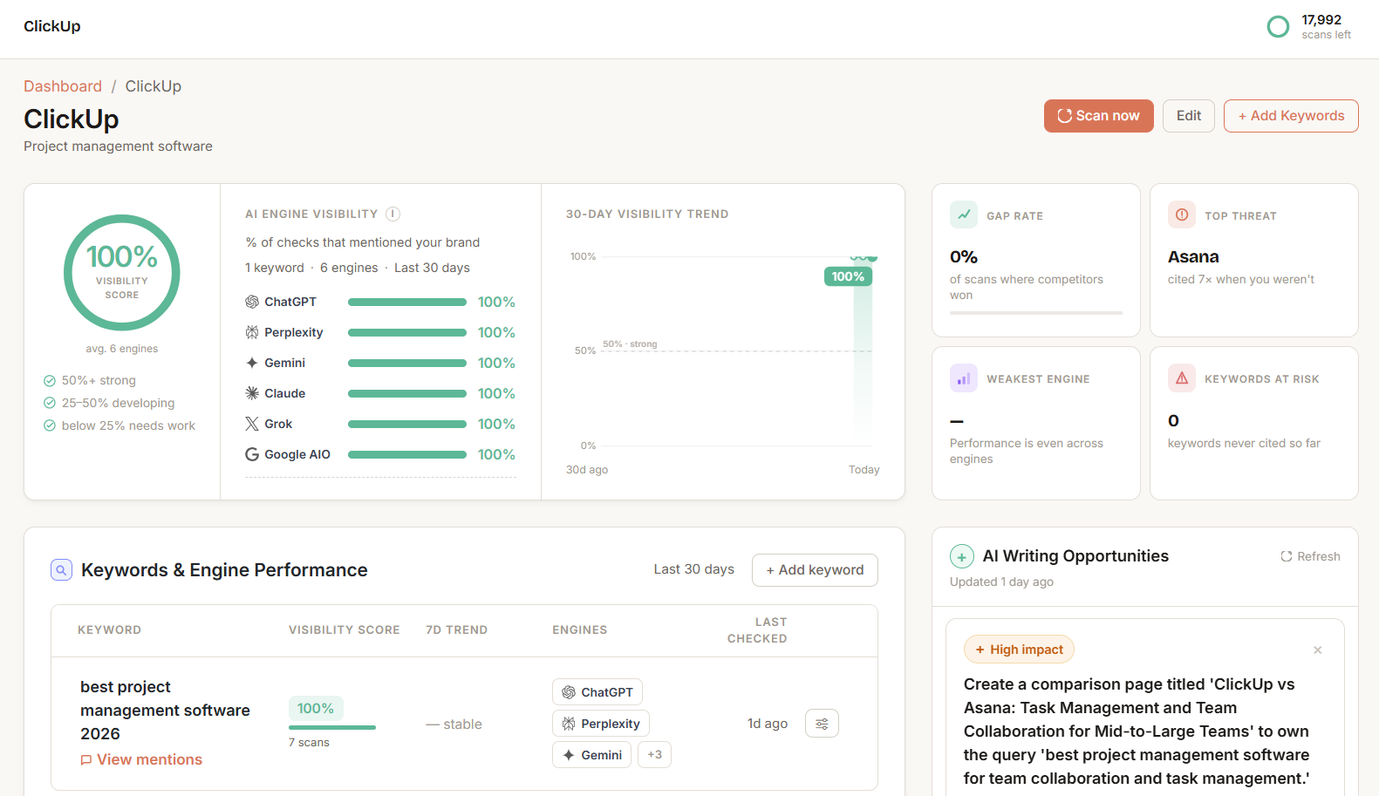1379x796 pixels.
Task: Click the stable trend indicator
Action: [454, 725]
